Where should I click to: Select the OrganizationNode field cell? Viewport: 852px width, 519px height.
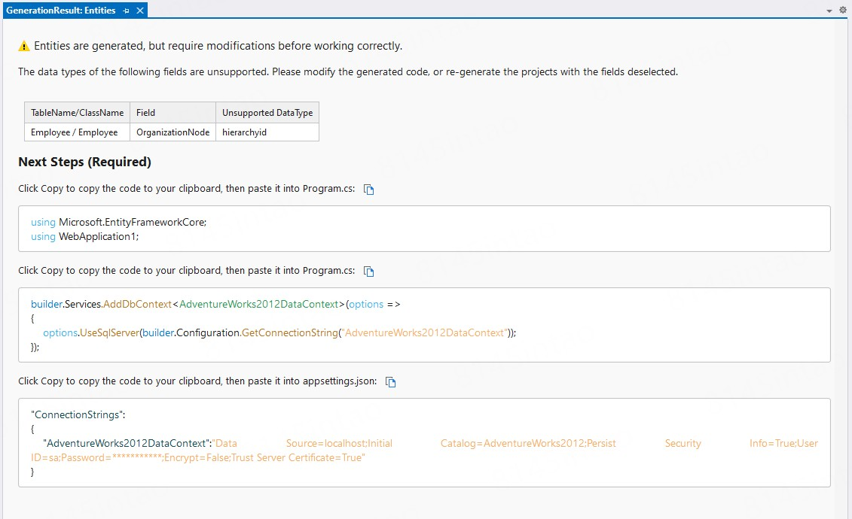pos(173,132)
